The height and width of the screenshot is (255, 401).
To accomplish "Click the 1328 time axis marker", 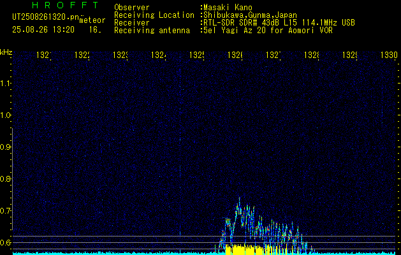I will 312,55.
